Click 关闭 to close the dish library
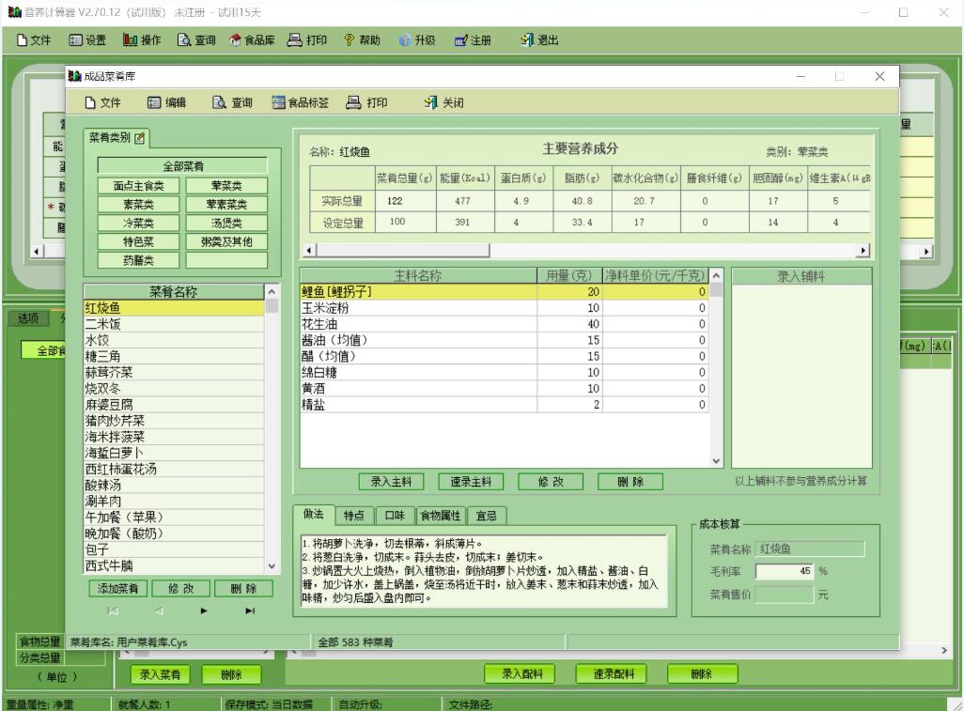 coord(443,102)
